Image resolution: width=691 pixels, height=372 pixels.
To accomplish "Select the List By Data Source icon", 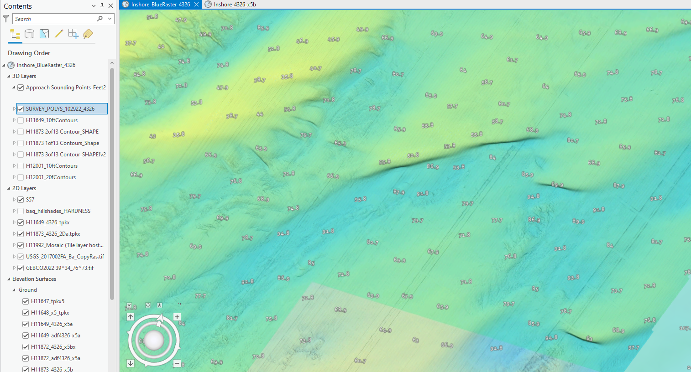I will pos(29,34).
